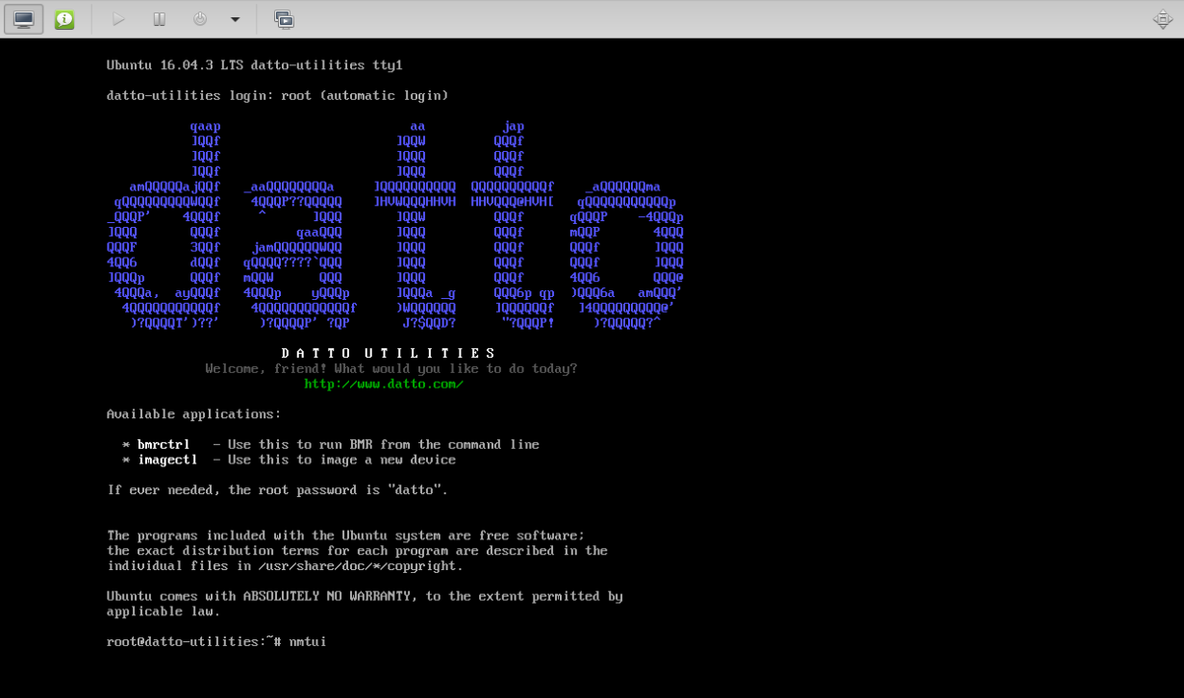
Task: Click "the exact distribution terms" line
Action: (x=357, y=551)
